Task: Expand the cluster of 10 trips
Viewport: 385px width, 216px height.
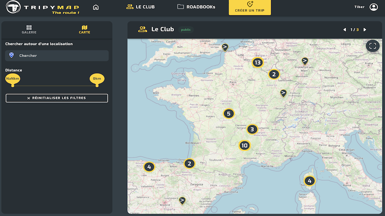Action: click(x=244, y=146)
